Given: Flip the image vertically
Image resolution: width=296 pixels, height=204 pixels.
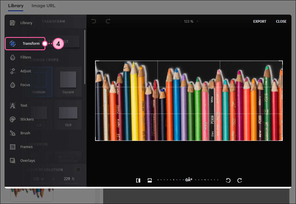Looking at the screenshot, I should pyautogui.click(x=150, y=180).
